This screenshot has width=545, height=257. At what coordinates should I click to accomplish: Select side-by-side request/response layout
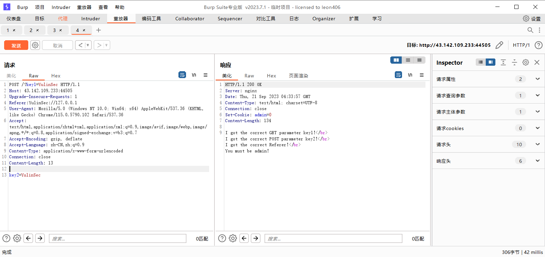(x=396, y=60)
